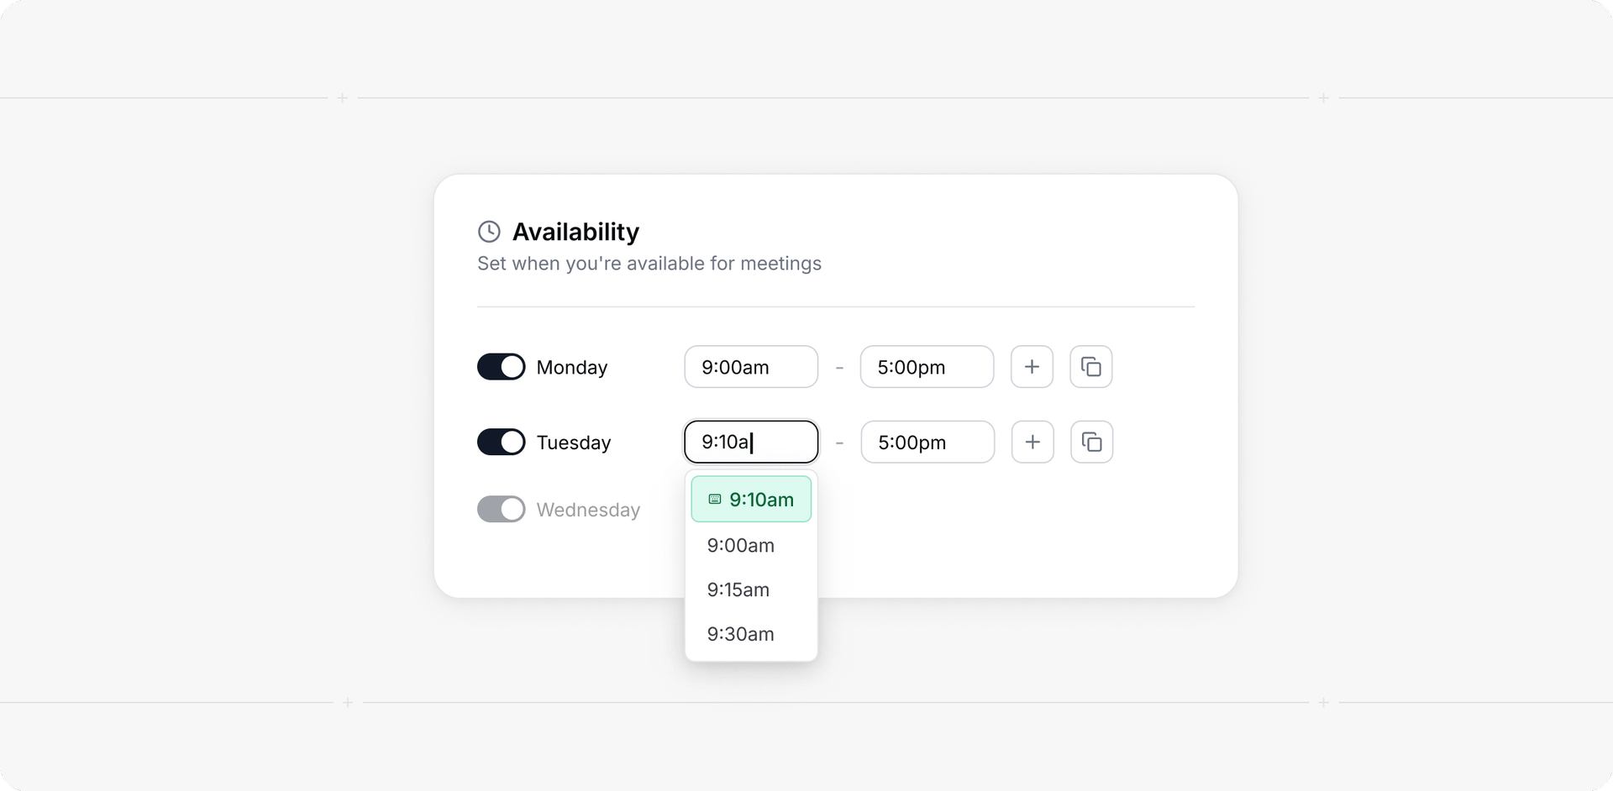Click the Monday toggle's circular knob
The image size is (1613, 791).
[512, 367]
